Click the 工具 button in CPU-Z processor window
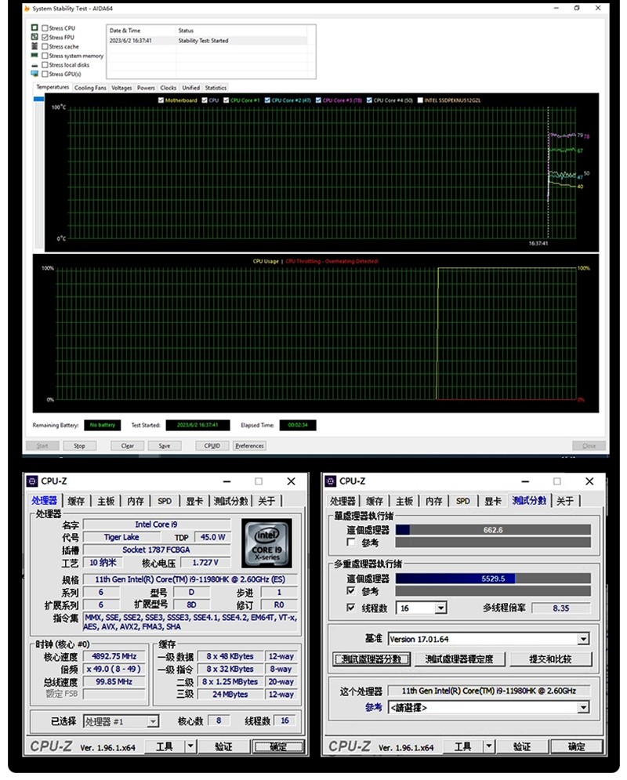The width and height of the screenshot is (627, 780). [165, 746]
